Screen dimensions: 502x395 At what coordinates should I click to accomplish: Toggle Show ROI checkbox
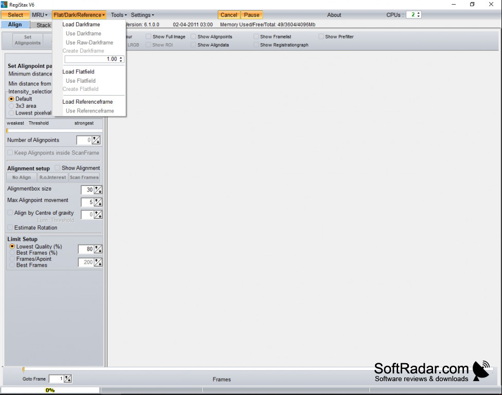(148, 45)
